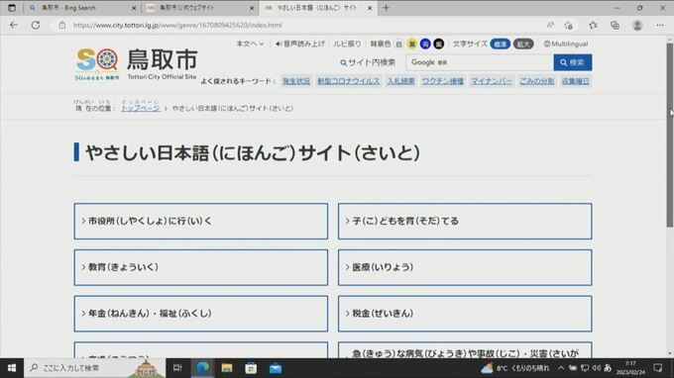
Task: Open 教育(きょういく) category
Action: pos(201,267)
